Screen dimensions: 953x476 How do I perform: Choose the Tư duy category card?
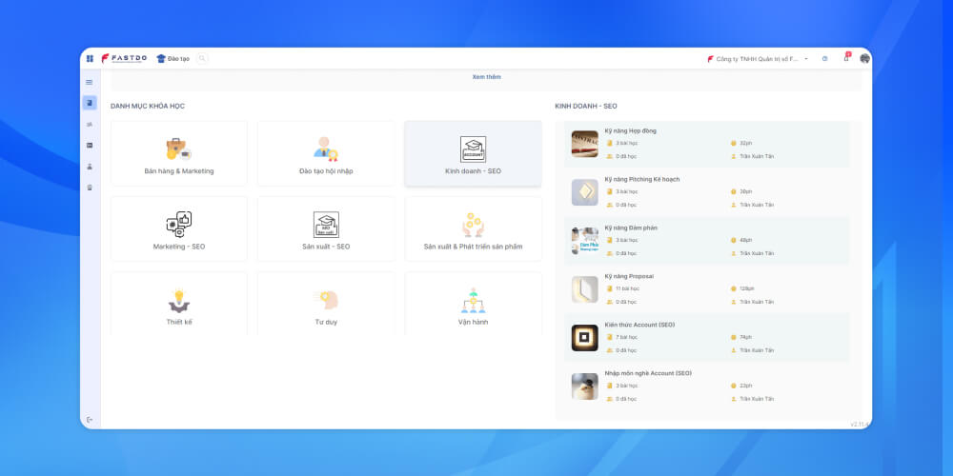pos(326,305)
